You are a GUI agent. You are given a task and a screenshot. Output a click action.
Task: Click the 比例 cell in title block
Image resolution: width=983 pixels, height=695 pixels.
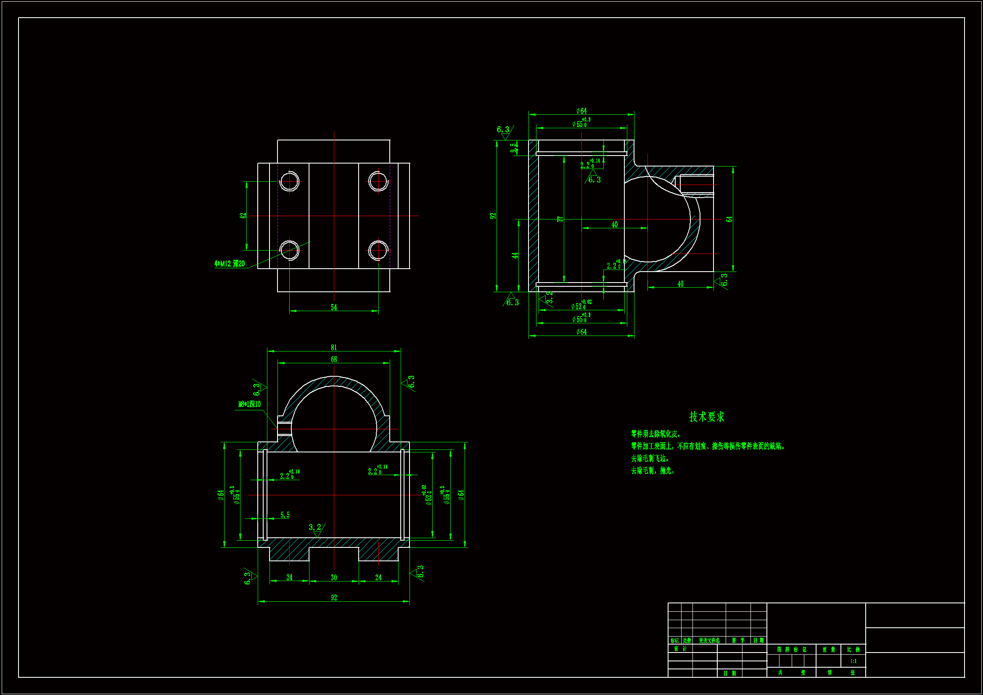click(x=853, y=650)
